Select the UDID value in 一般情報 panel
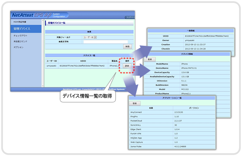This screenshot has height=156, width=242. click(x=207, y=36)
